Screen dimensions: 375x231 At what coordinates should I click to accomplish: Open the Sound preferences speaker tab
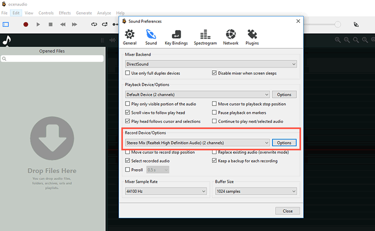151,37
